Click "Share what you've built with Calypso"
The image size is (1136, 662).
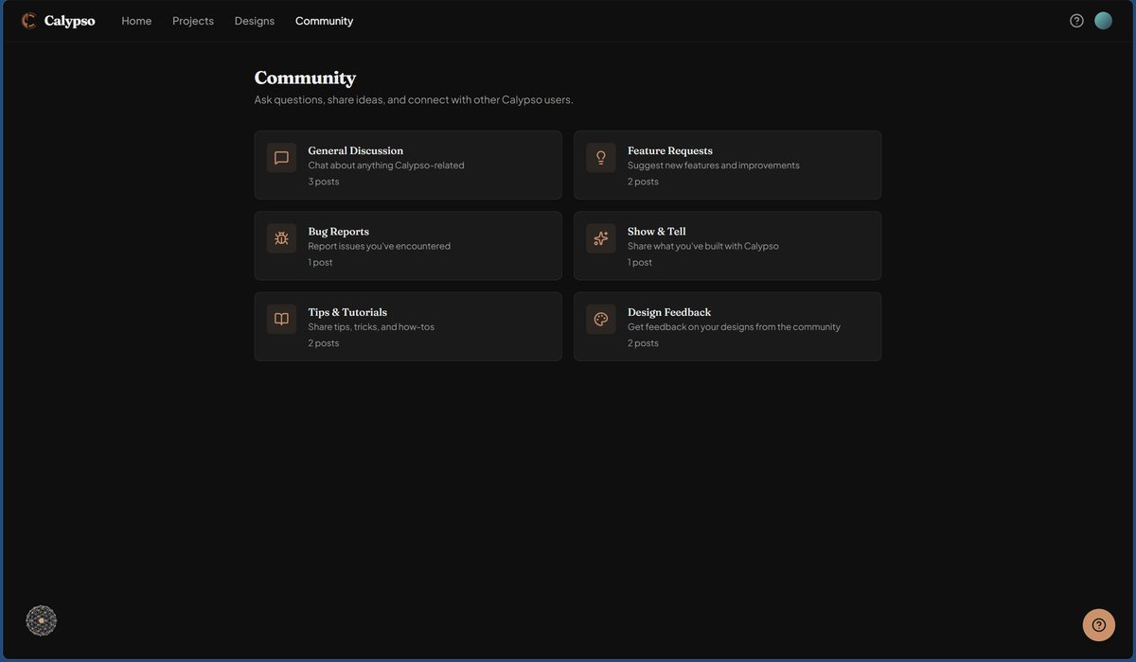click(x=703, y=246)
